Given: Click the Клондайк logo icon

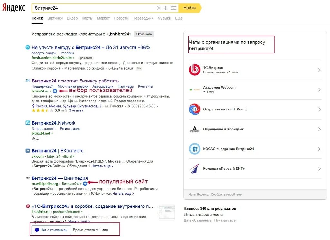Looking at the screenshot, I should pos(195,129).
